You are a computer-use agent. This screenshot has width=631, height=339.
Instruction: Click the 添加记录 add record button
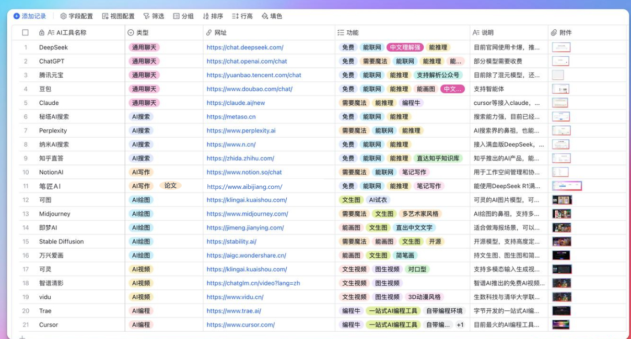[30, 16]
